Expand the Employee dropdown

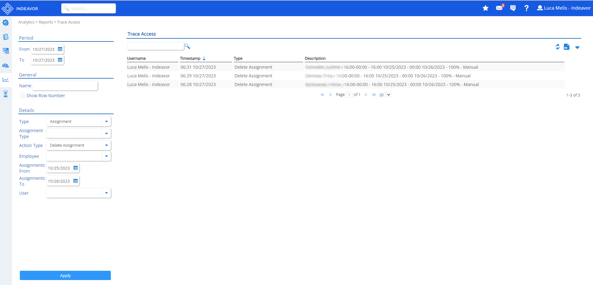(x=107, y=156)
